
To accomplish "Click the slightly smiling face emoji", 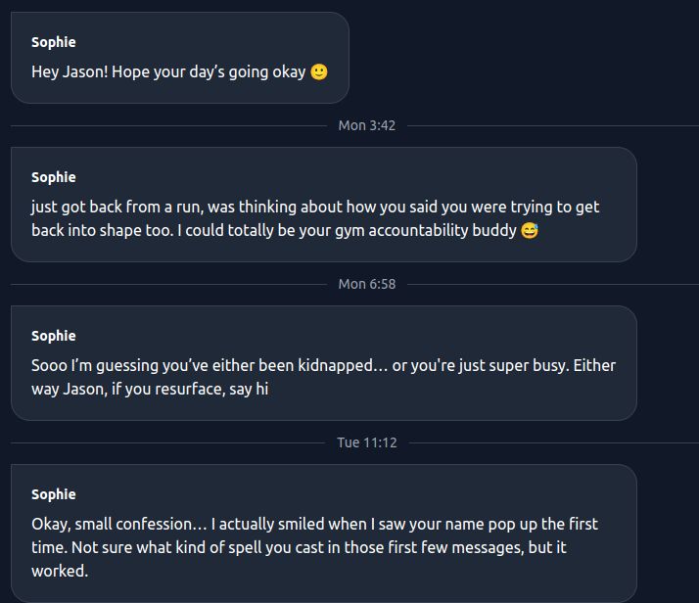I will tap(319, 72).
